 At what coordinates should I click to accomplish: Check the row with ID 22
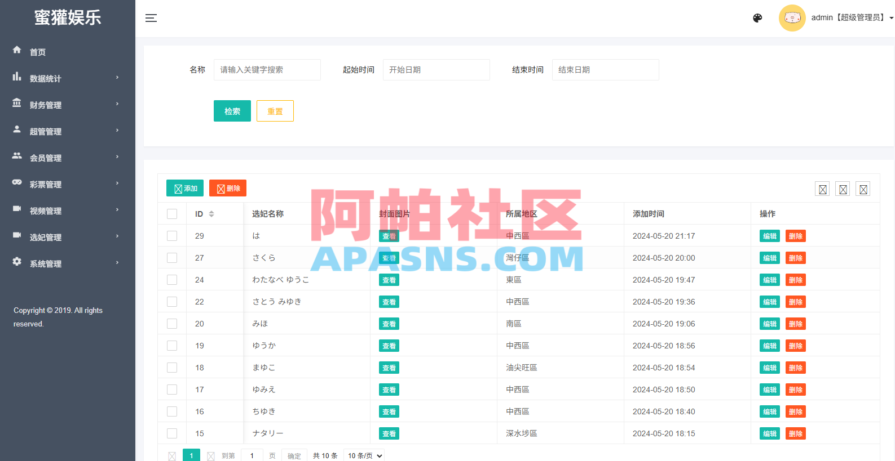(x=172, y=302)
